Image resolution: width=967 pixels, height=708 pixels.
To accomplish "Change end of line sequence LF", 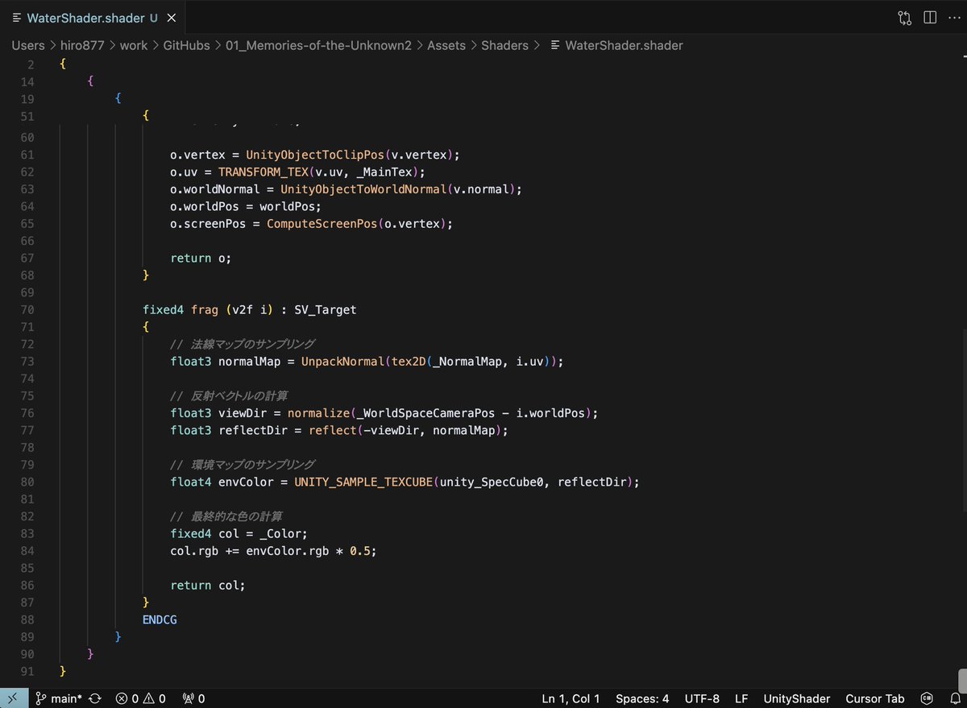I will click(x=741, y=698).
